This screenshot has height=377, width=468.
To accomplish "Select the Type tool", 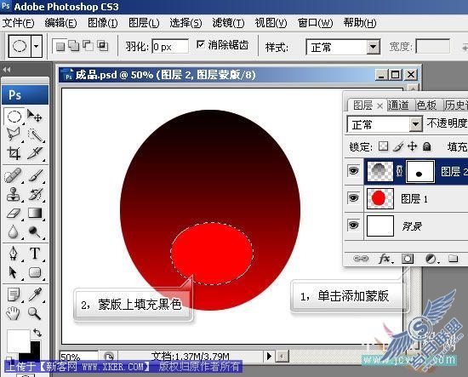I will coord(35,254).
